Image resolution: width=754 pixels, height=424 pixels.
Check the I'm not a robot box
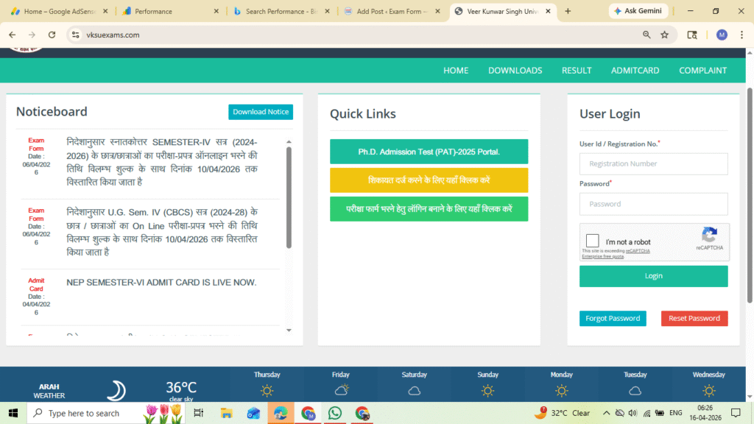[592, 241]
